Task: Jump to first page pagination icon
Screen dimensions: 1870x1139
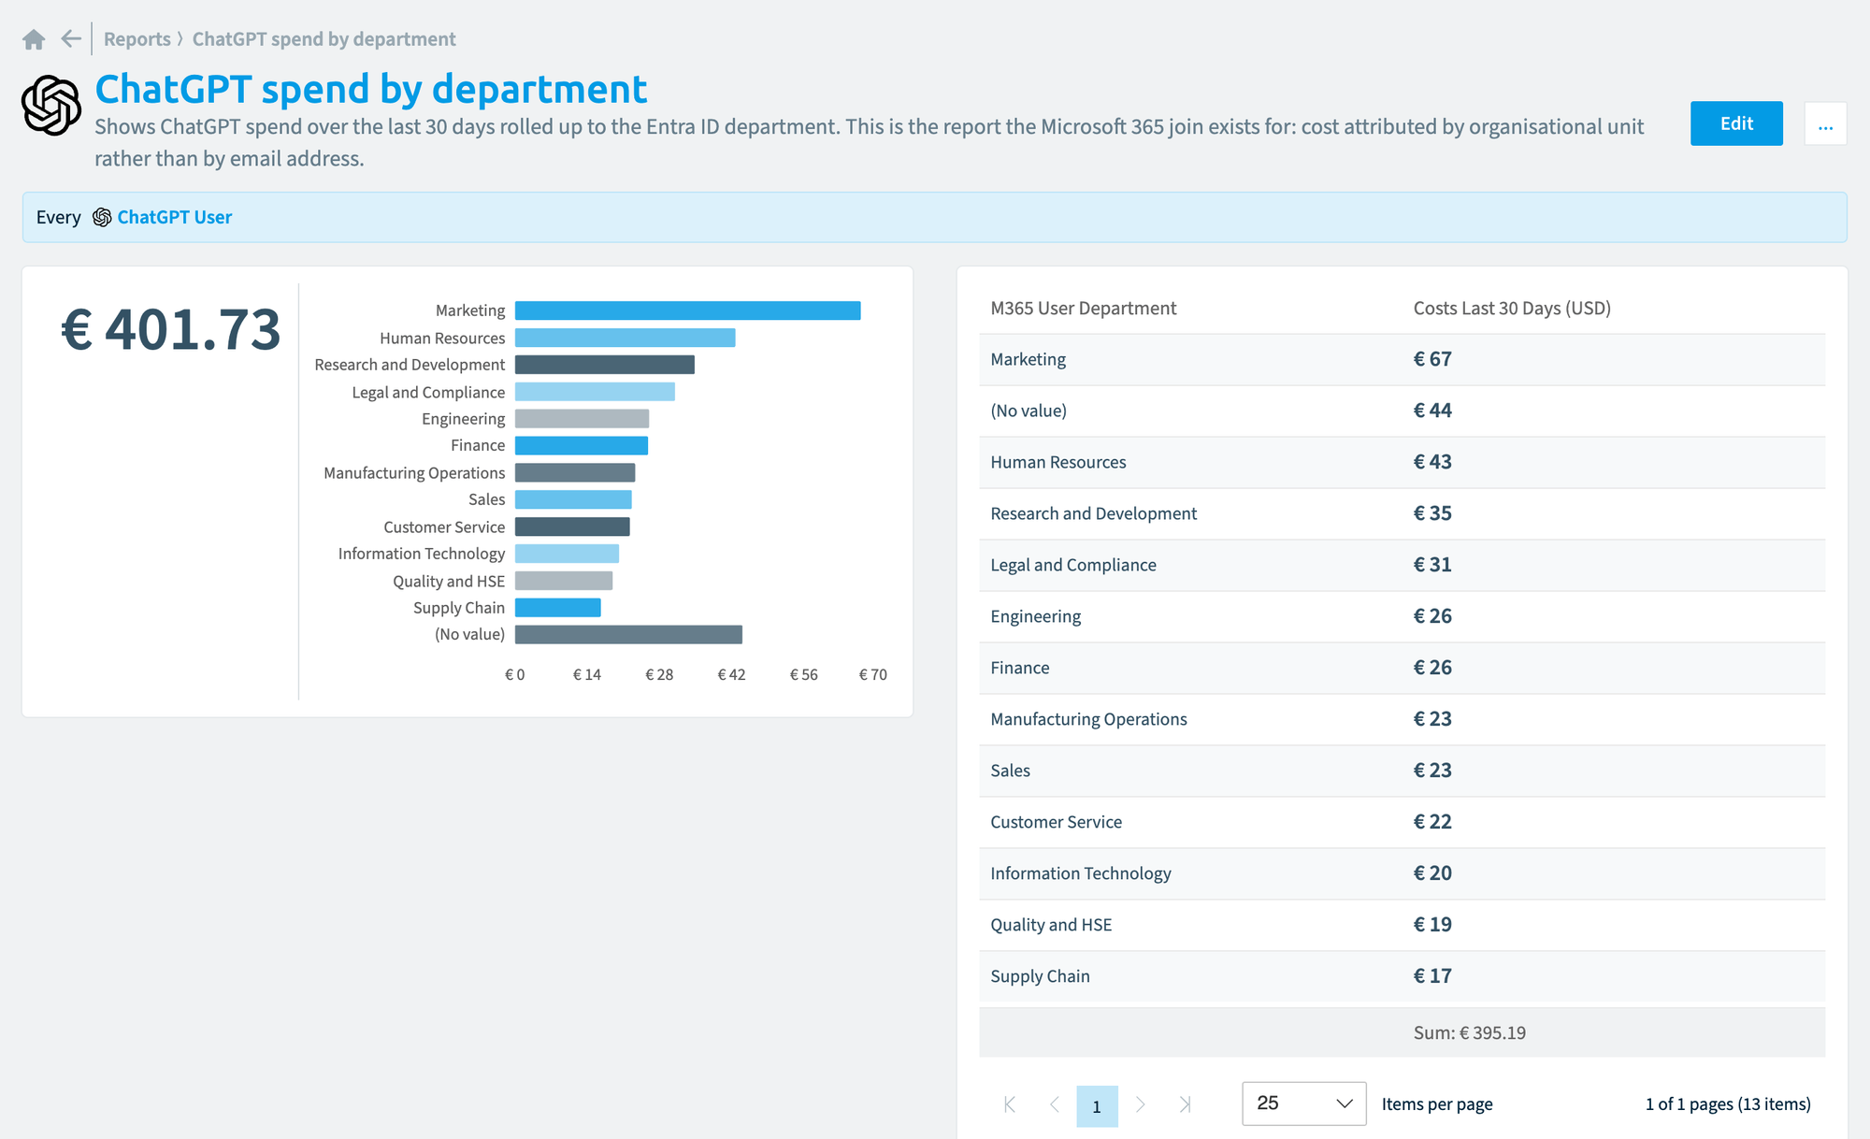Action: pyautogui.click(x=1010, y=1104)
